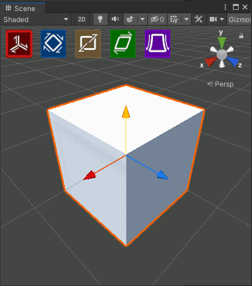252x286 pixels.
Task: Toggle 2D view mode
Action: 82,19
